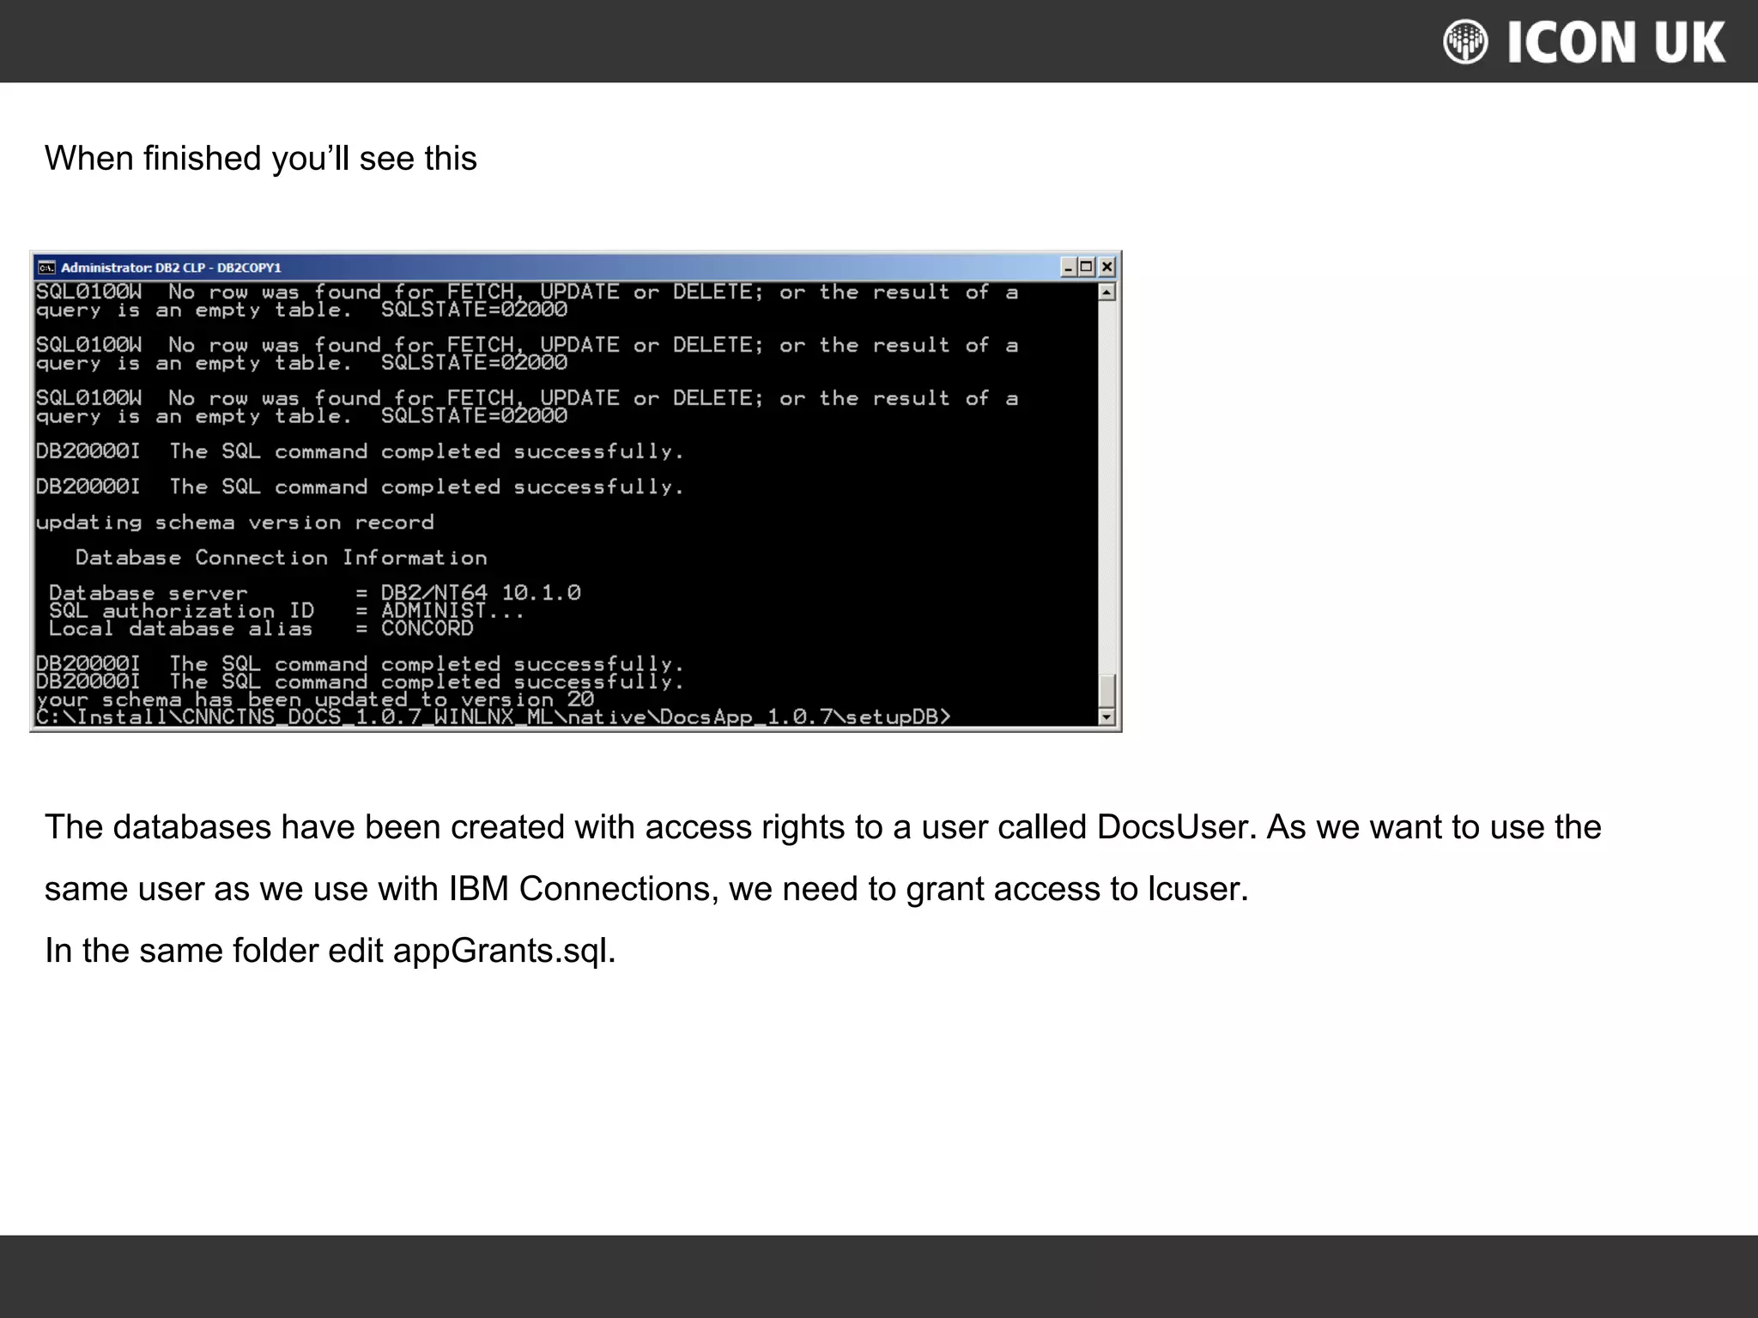This screenshot has width=1758, height=1318.
Task: Maximize the DB2 CLP window
Action: click(1087, 268)
